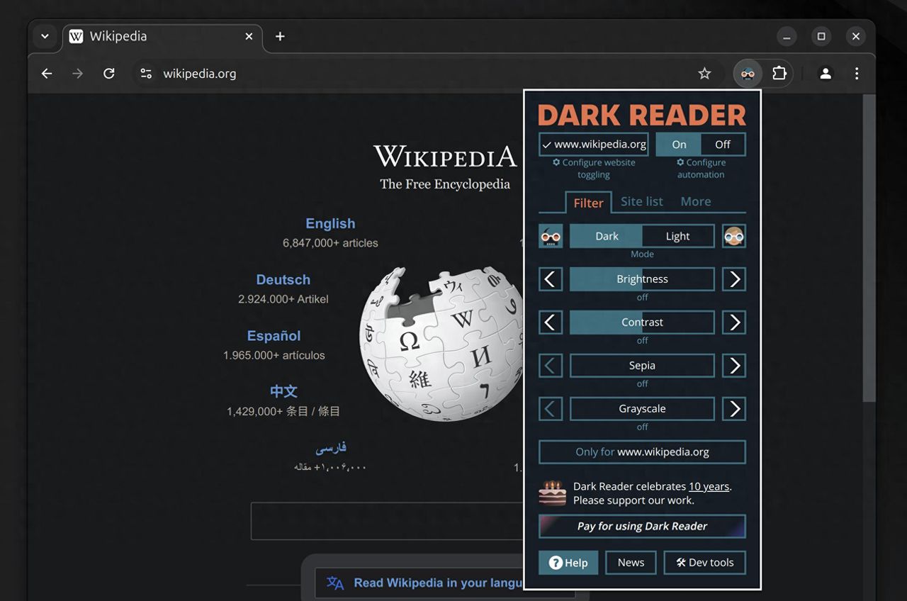Open the tab search dropdown arrow
The height and width of the screenshot is (601, 907).
[45, 36]
